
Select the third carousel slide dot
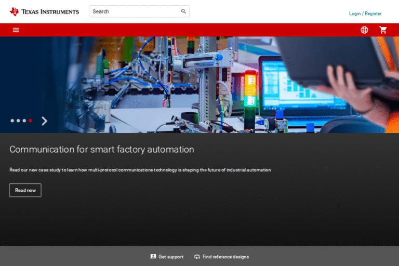24,121
